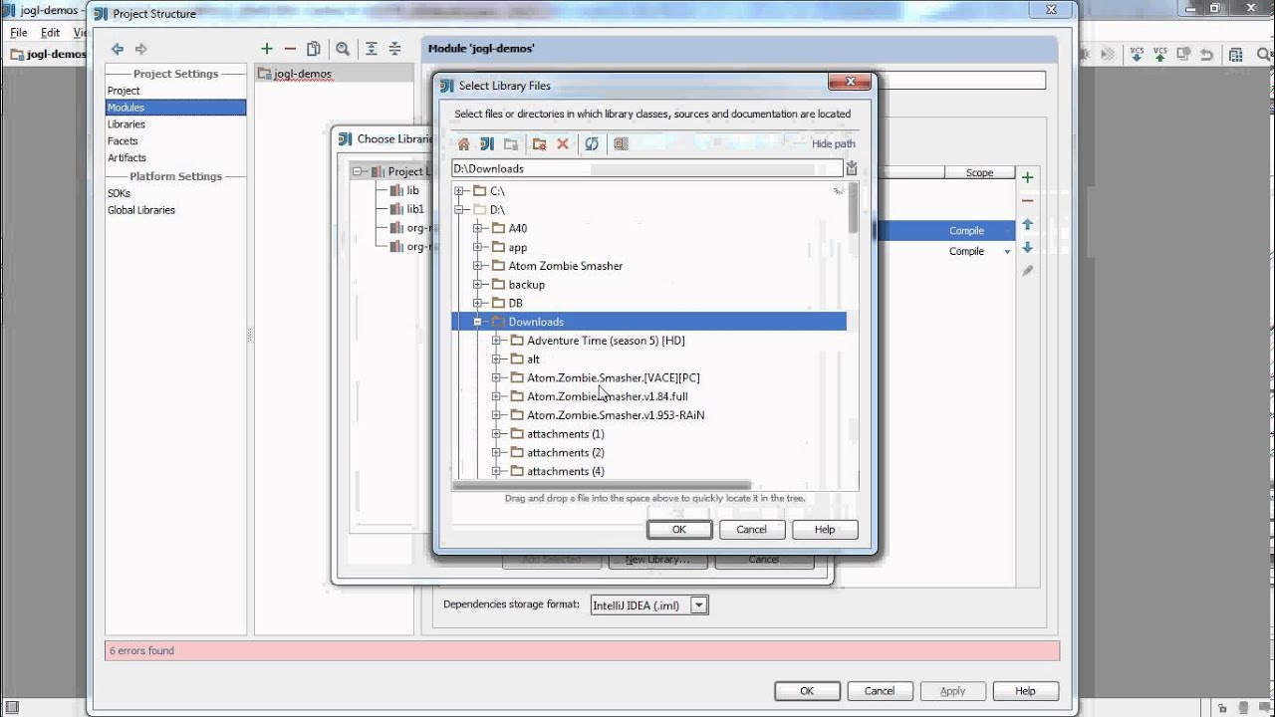Image resolution: width=1275 pixels, height=717 pixels.
Task: Click the back arrow in Project Structure
Action: 118,49
